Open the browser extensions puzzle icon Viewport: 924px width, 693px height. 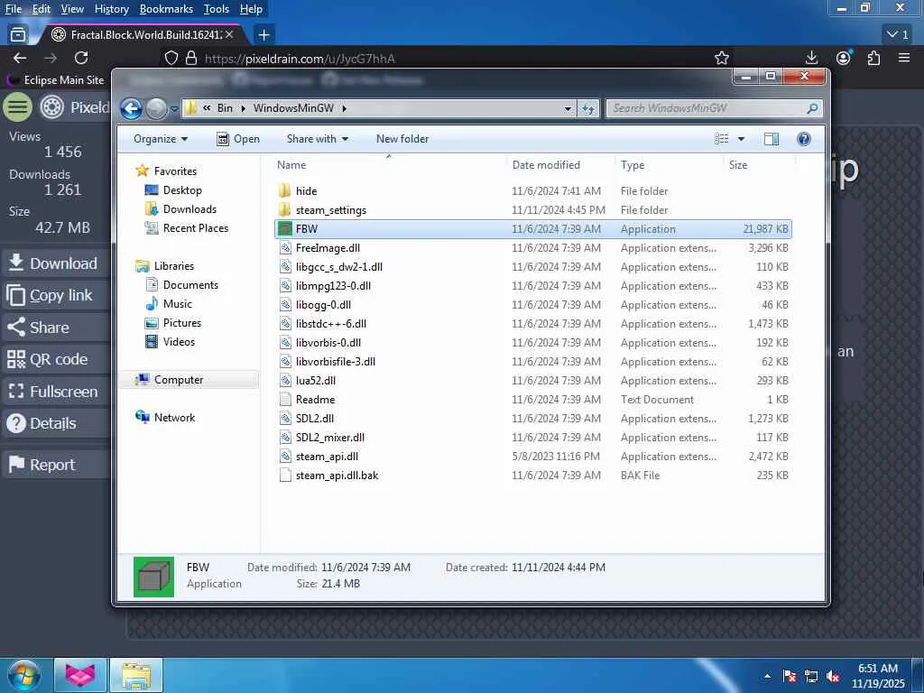click(873, 58)
